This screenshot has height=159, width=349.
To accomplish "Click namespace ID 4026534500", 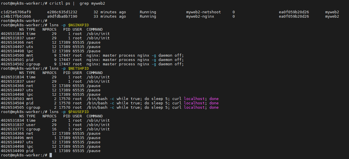I will 12,56.
